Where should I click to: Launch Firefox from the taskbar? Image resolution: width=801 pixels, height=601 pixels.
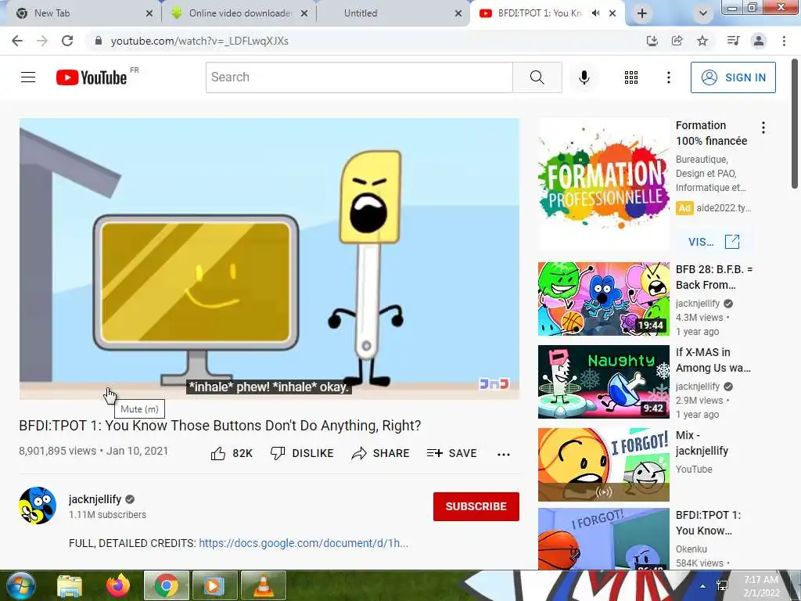[x=118, y=585]
